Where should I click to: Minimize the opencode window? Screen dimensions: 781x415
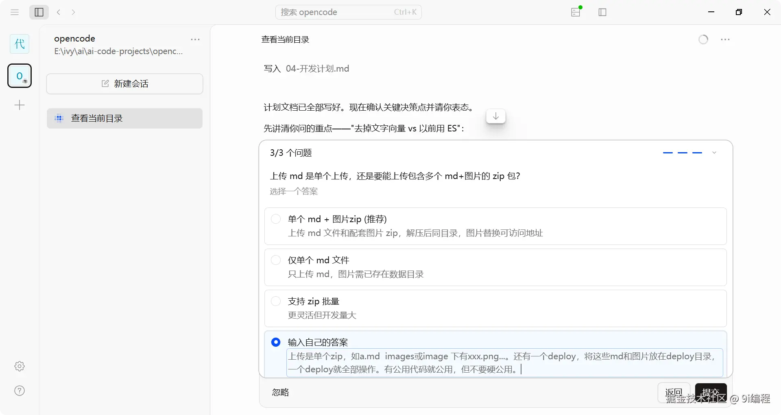pyautogui.click(x=711, y=12)
